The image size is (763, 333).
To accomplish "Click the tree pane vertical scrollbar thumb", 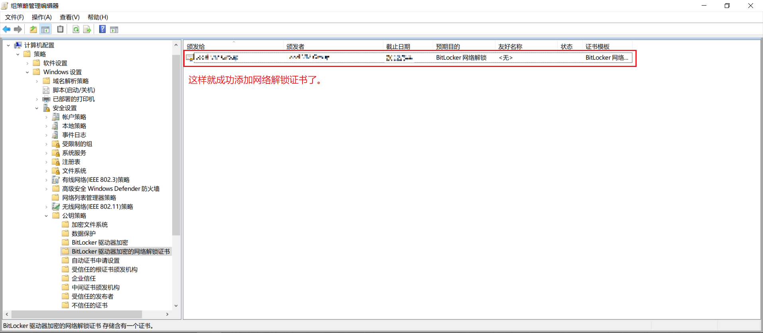I will [x=176, y=145].
